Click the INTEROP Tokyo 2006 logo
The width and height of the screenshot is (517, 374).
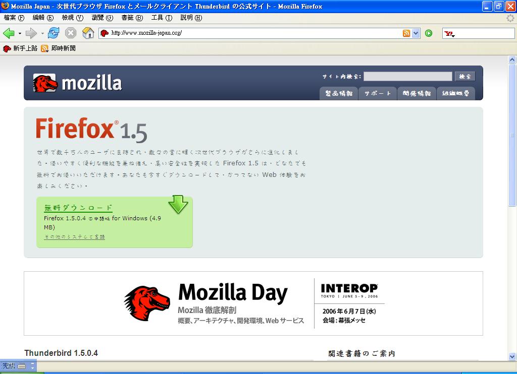tap(349, 291)
